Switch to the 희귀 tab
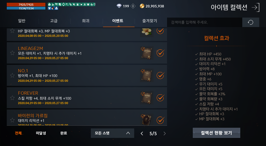This screenshot has width=266, height=146. (x=86, y=21)
